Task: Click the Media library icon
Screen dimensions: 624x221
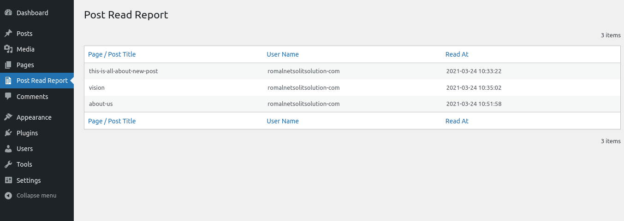Action: pyautogui.click(x=8, y=49)
